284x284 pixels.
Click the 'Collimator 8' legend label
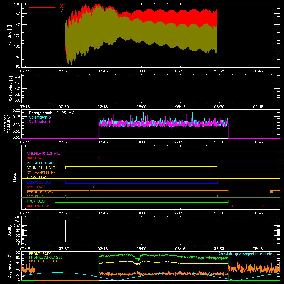pyautogui.click(x=40, y=117)
